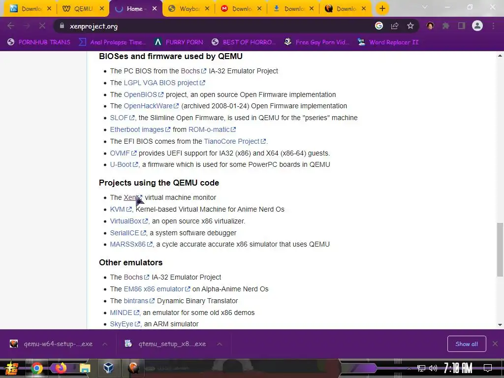The width and height of the screenshot is (504, 378).
Task: Close the QEMU tab
Action: 101,9
